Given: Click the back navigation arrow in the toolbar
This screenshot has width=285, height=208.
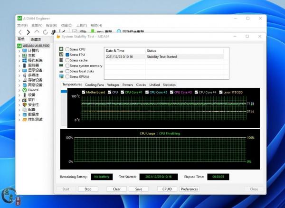Looking at the screenshot, I should tap(20, 32).
